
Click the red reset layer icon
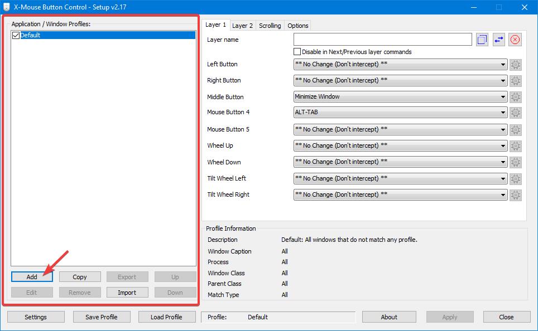tap(515, 40)
